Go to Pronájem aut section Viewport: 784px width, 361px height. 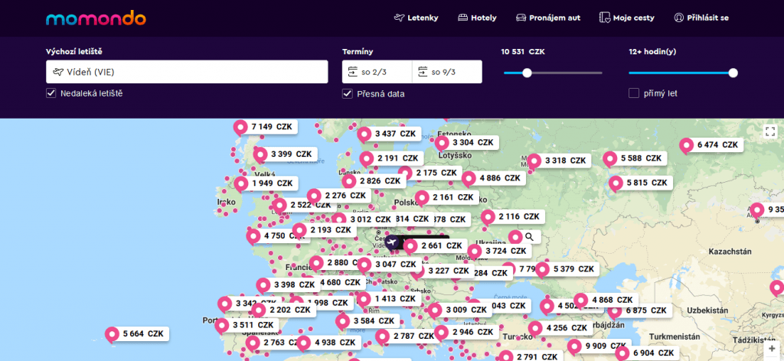(x=548, y=18)
